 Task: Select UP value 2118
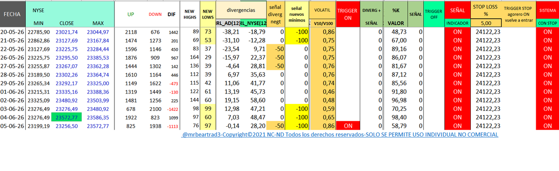131,32
